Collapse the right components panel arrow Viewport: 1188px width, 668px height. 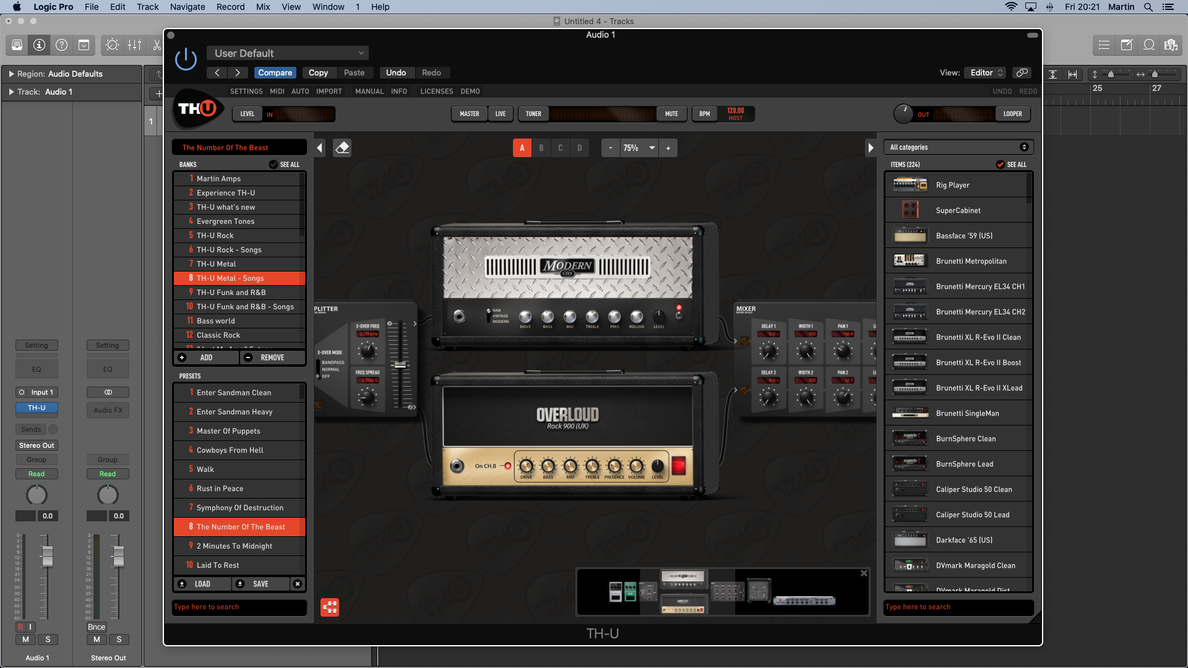click(x=871, y=148)
